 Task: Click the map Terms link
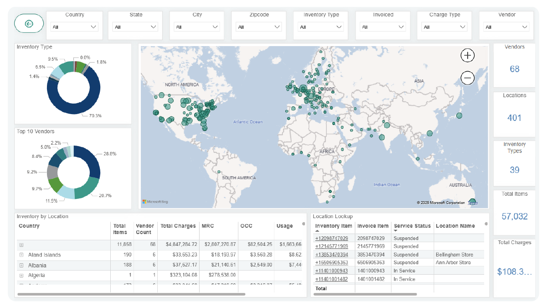[473, 203]
